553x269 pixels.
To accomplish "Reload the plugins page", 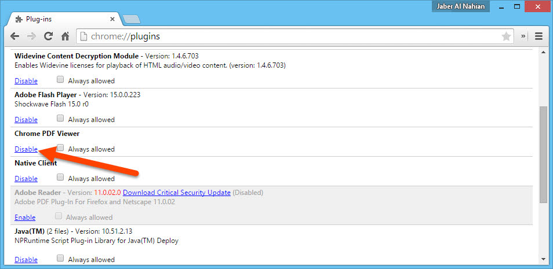I will coord(49,36).
